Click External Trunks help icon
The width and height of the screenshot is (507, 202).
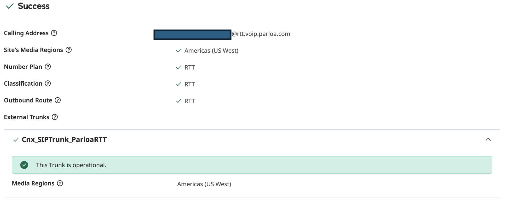point(55,117)
